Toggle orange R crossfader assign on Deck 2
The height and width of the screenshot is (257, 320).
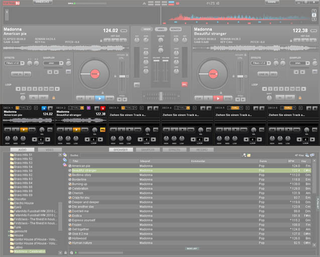82,108
